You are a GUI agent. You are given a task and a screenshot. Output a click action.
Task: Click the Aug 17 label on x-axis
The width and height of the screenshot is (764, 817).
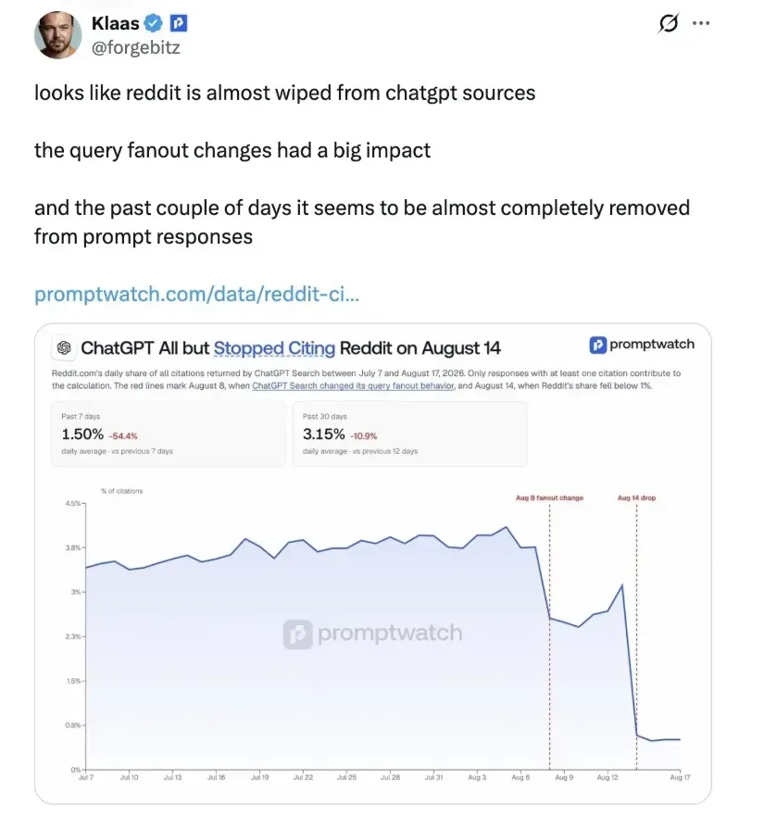pyautogui.click(x=680, y=777)
